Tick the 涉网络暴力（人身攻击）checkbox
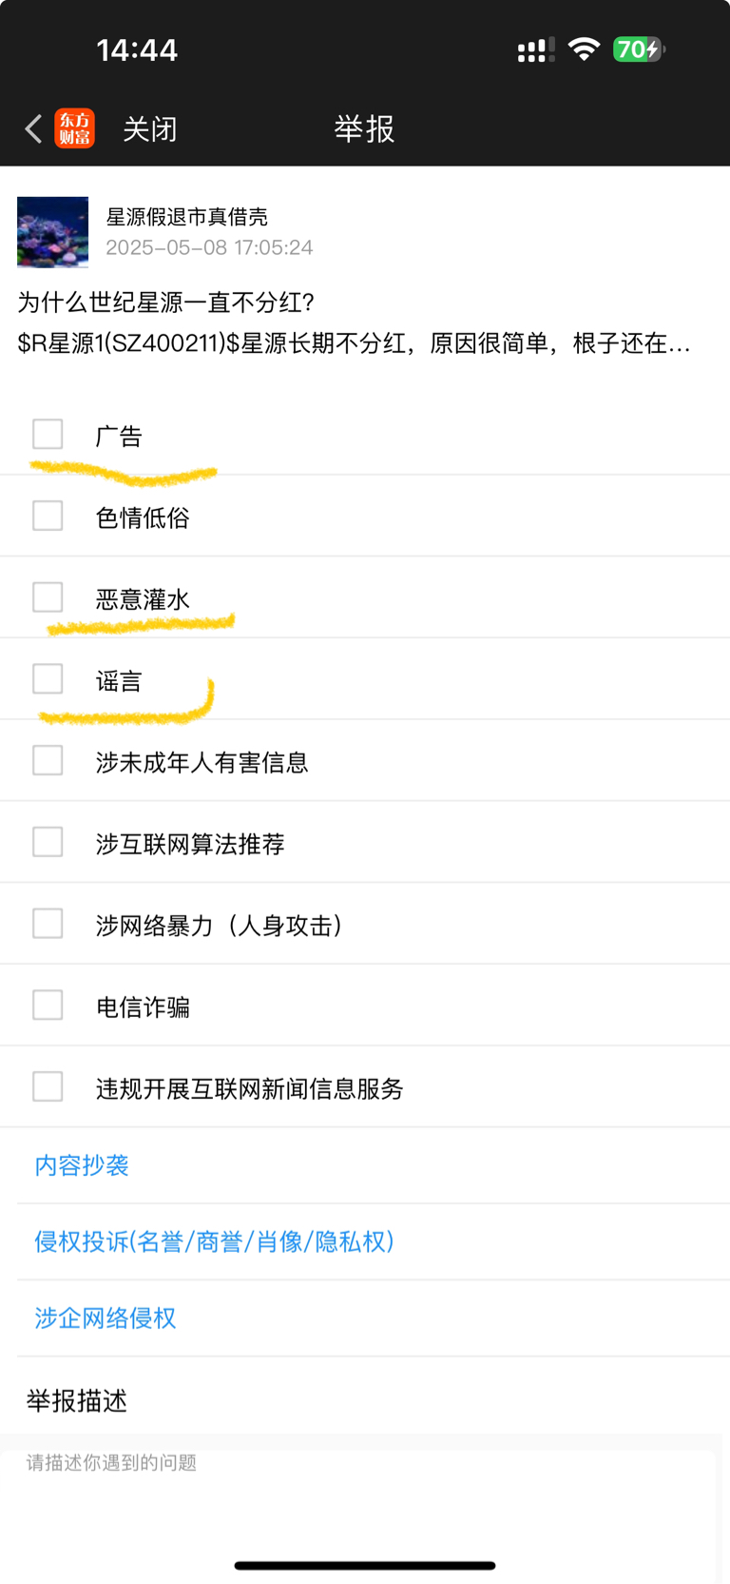 click(48, 924)
